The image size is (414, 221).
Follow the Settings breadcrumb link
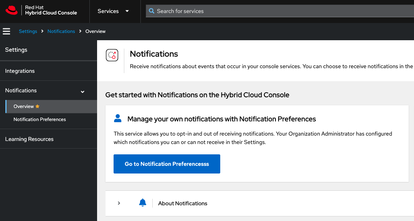tap(28, 31)
